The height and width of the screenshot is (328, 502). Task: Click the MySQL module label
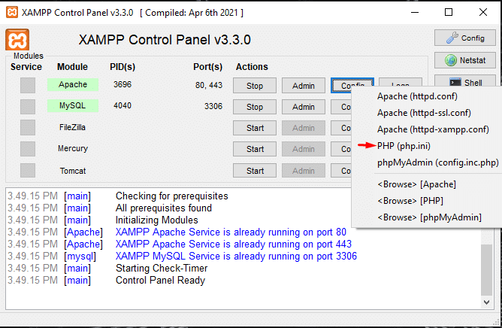click(73, 105)
